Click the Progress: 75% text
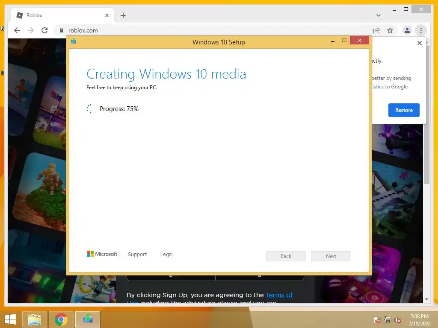This screenshot has height=328, width=438. (119, 109)
